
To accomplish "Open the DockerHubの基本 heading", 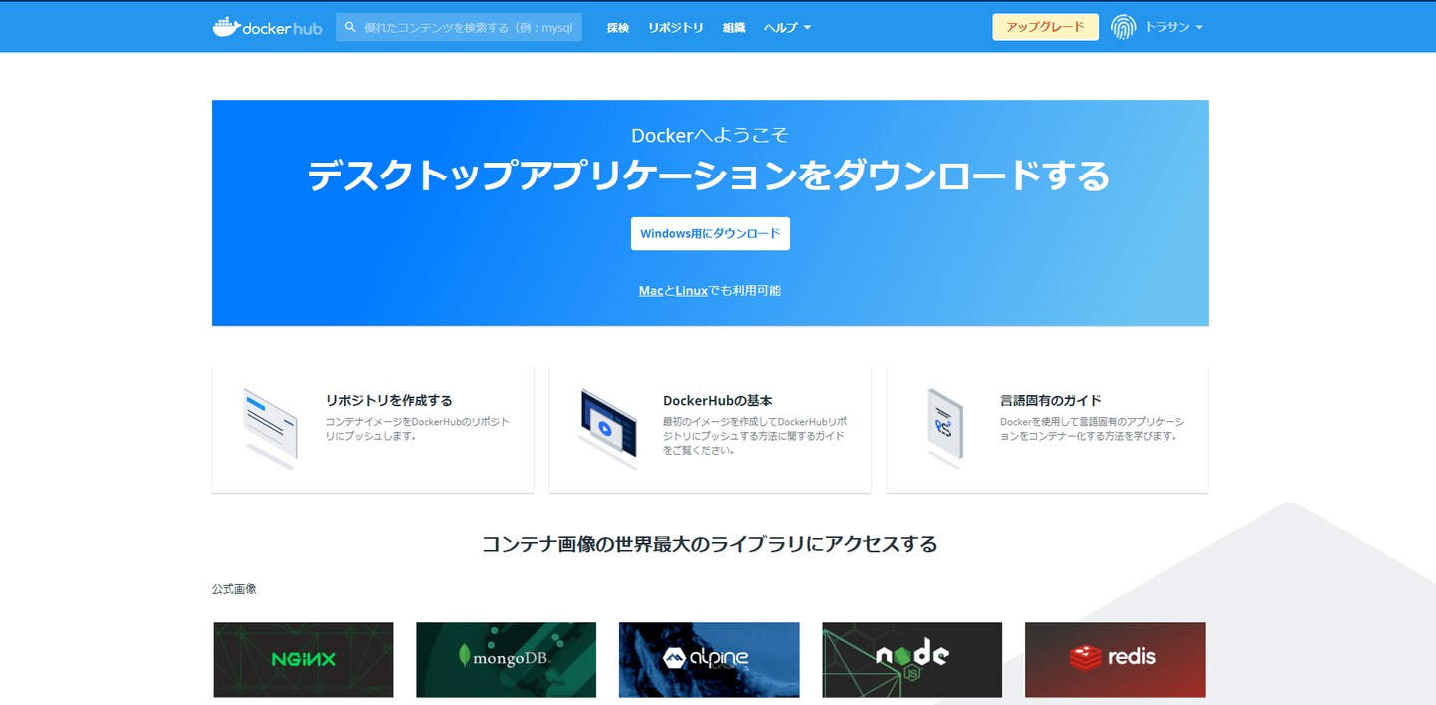I will click(x=717, y=400).
